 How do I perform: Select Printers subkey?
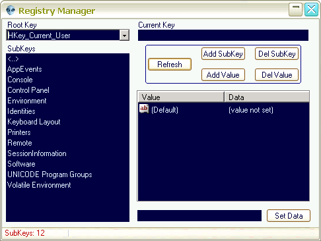coord(67,132)
